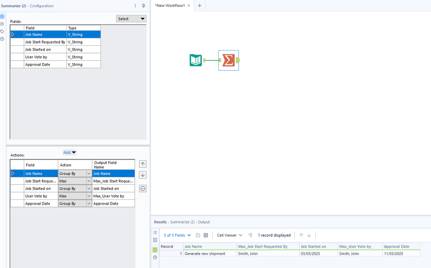
Task: Open Action dropdown for Job Started on row
Action: click(89, 189)
